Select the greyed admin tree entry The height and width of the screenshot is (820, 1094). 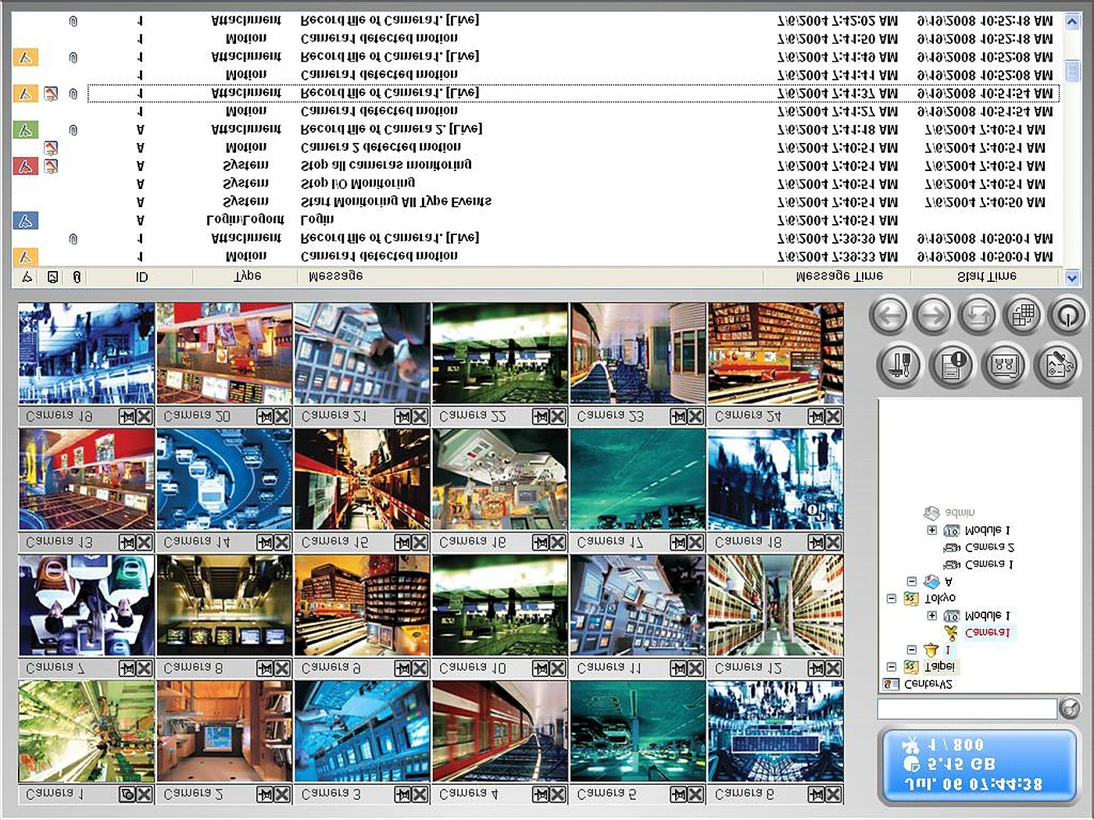[960, 513]
